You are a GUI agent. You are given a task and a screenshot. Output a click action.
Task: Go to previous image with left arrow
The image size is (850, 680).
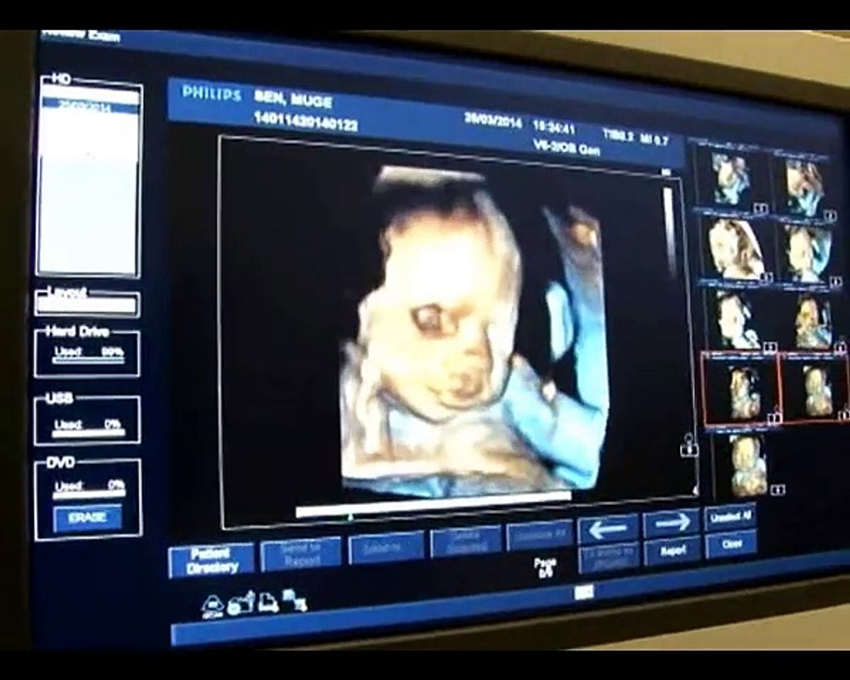(x=607, y=529)
